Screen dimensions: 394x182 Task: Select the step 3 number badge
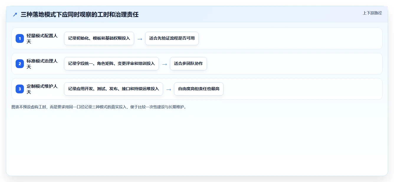click(20, 89)
